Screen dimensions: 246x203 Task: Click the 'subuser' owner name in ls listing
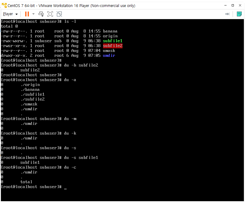pyautogui.click(x=43, y=41)
